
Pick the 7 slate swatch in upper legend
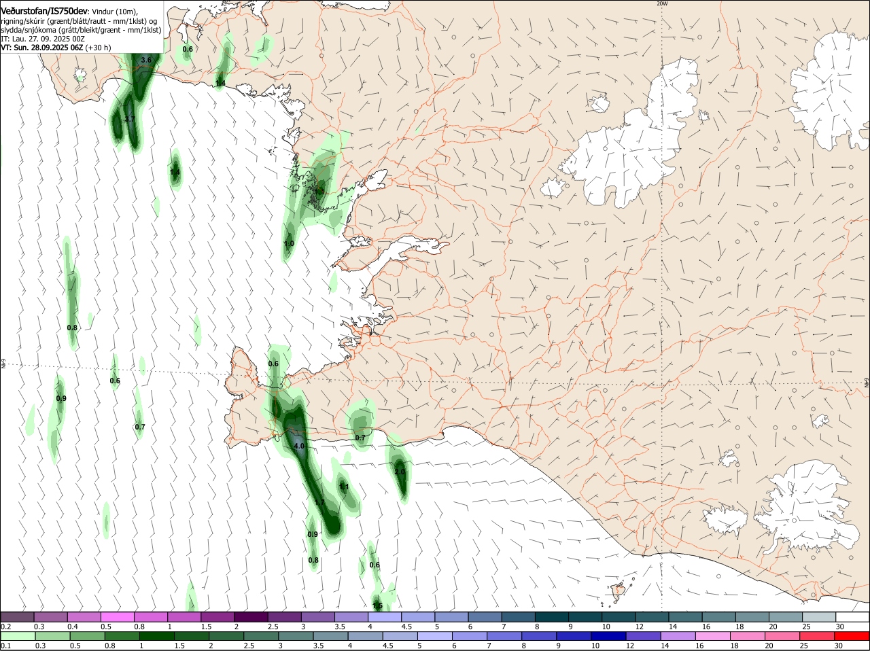click(x=518, y=617)
